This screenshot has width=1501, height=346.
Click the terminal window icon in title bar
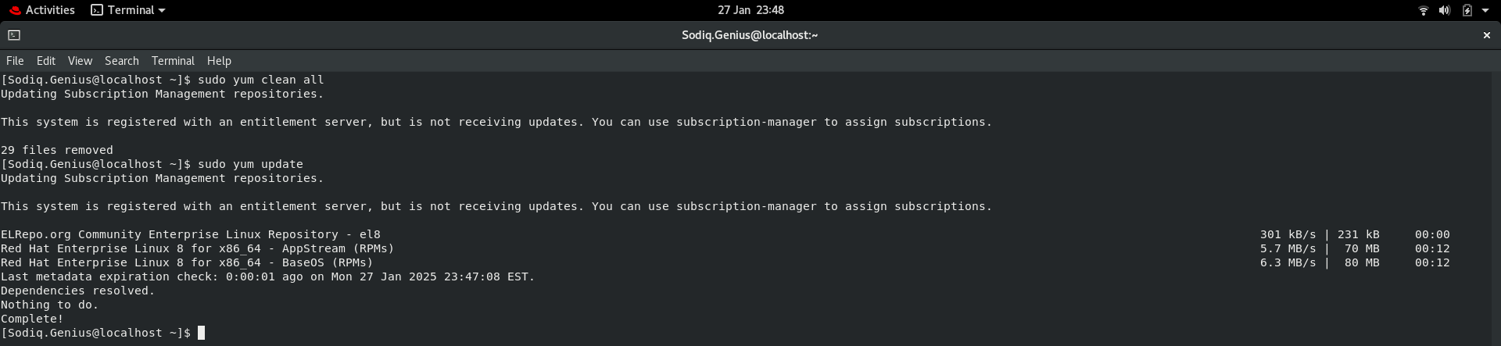[x=14, y=35]
